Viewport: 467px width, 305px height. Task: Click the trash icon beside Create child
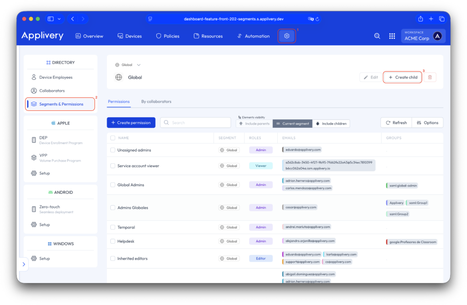pos(430,77)
